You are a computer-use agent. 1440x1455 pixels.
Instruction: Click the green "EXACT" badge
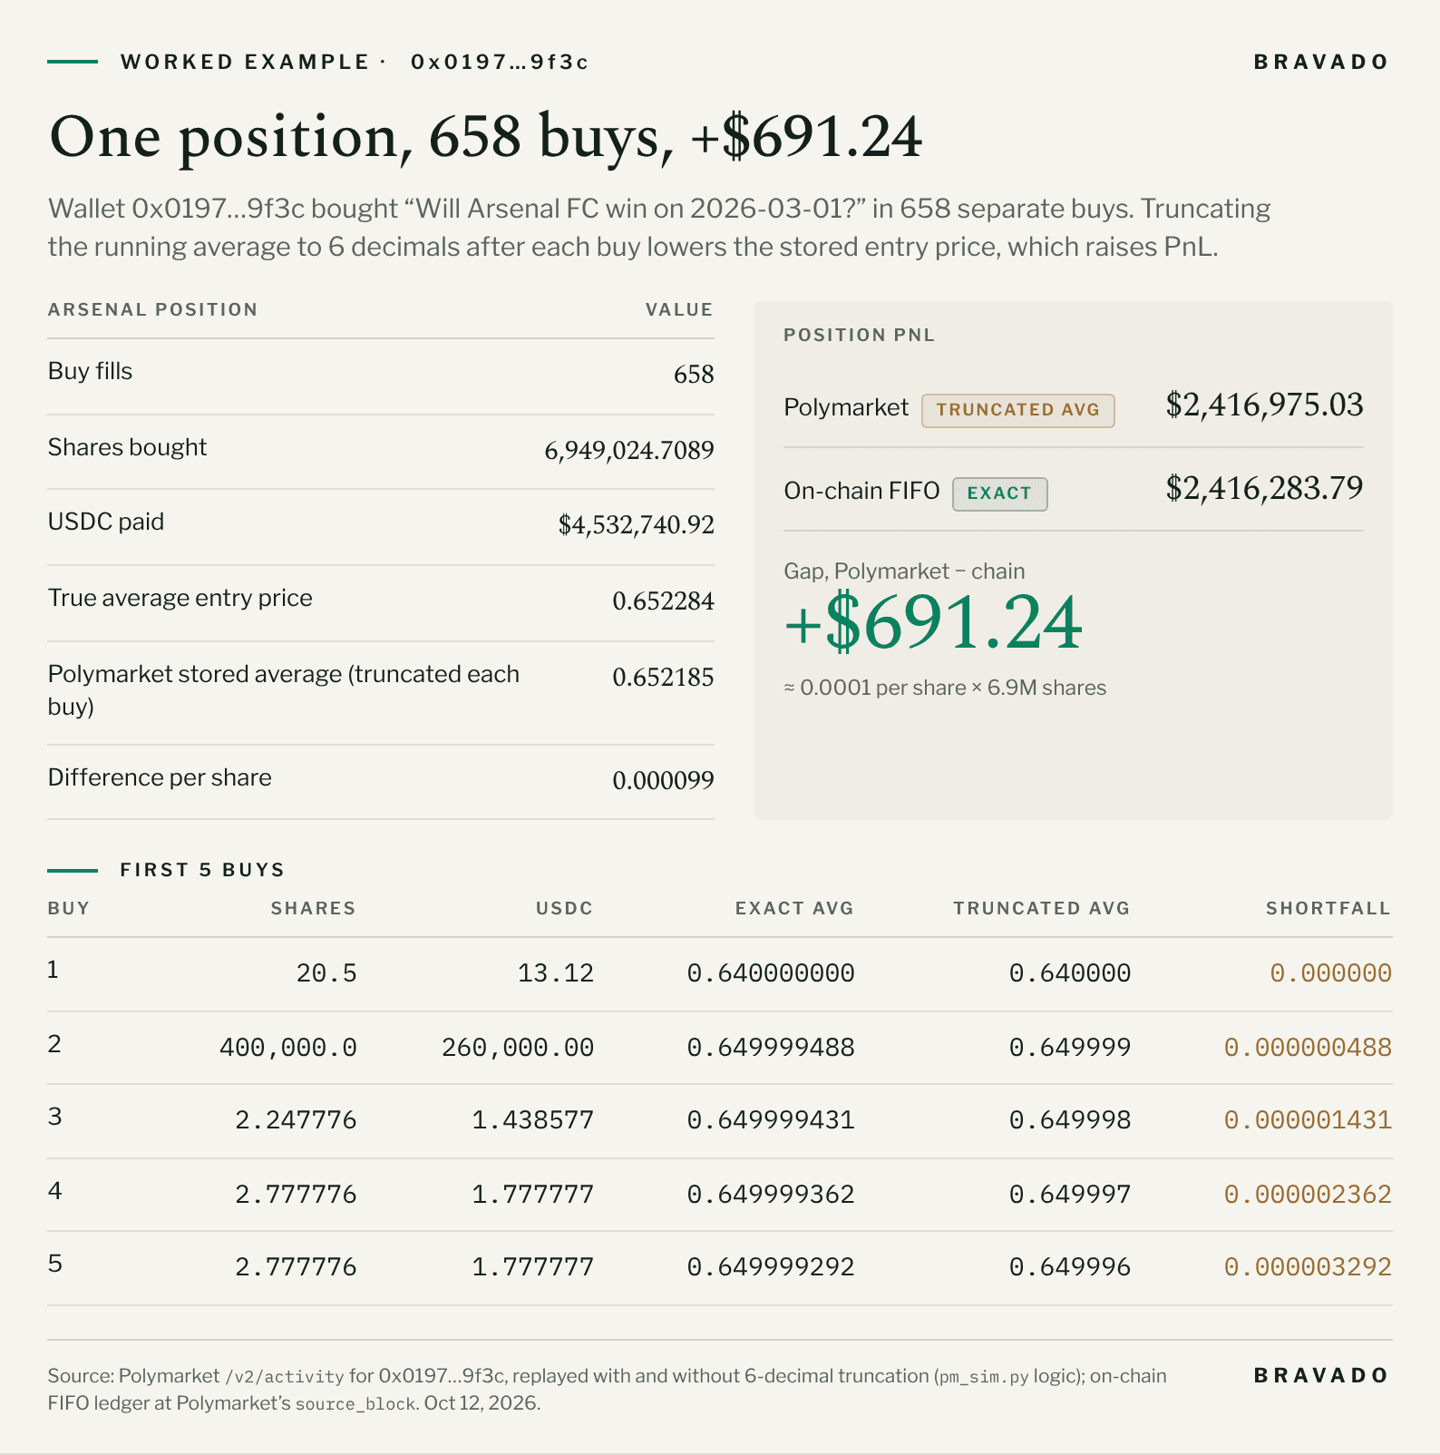[1000, 493]
